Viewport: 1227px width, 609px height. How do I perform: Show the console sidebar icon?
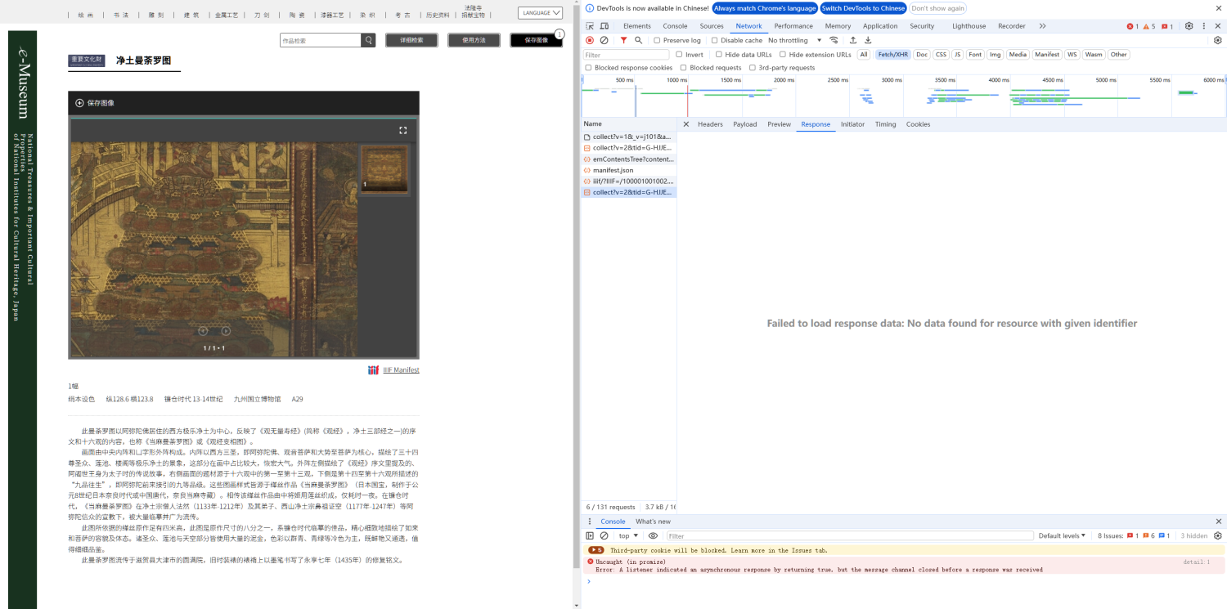(590, 535)
